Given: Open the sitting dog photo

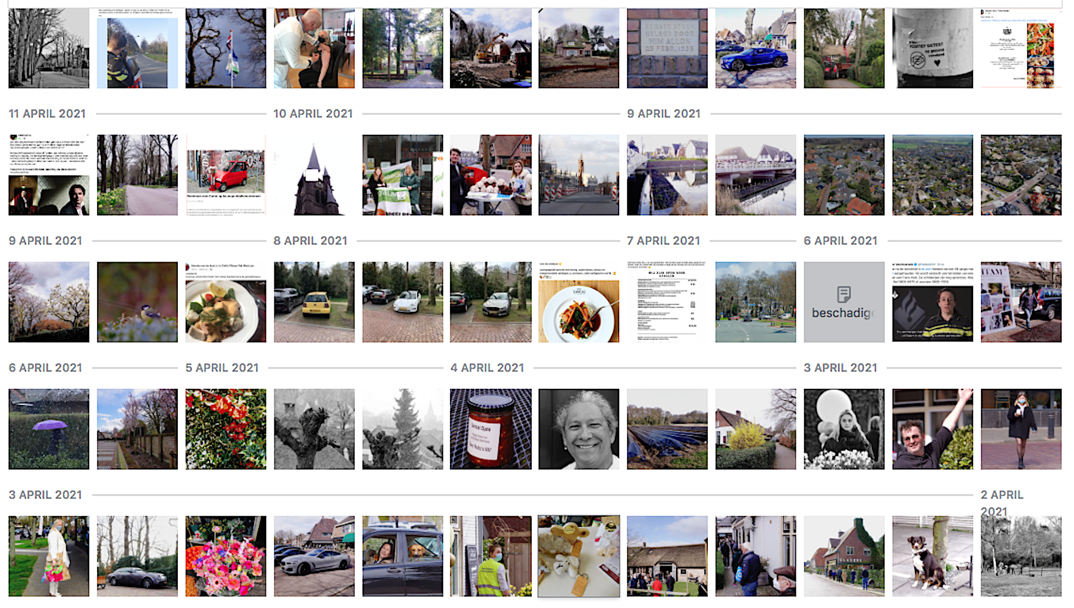Looking at the screenshot, I should pyautogui.click(x=932, y=556).
